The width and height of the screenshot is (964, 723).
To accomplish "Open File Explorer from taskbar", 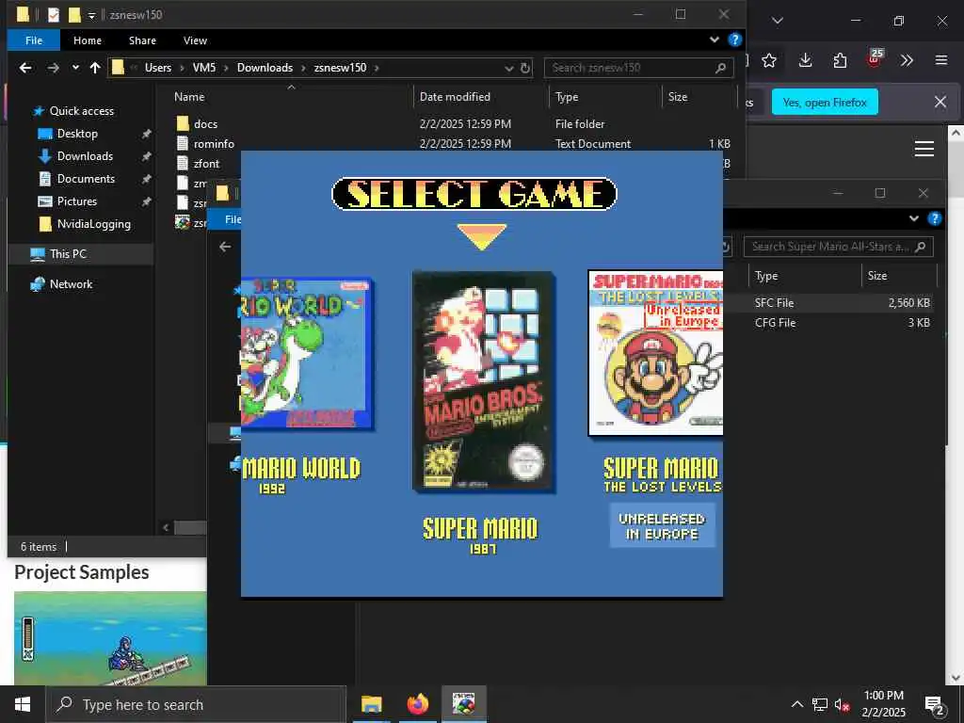I will tap(371, 704).
